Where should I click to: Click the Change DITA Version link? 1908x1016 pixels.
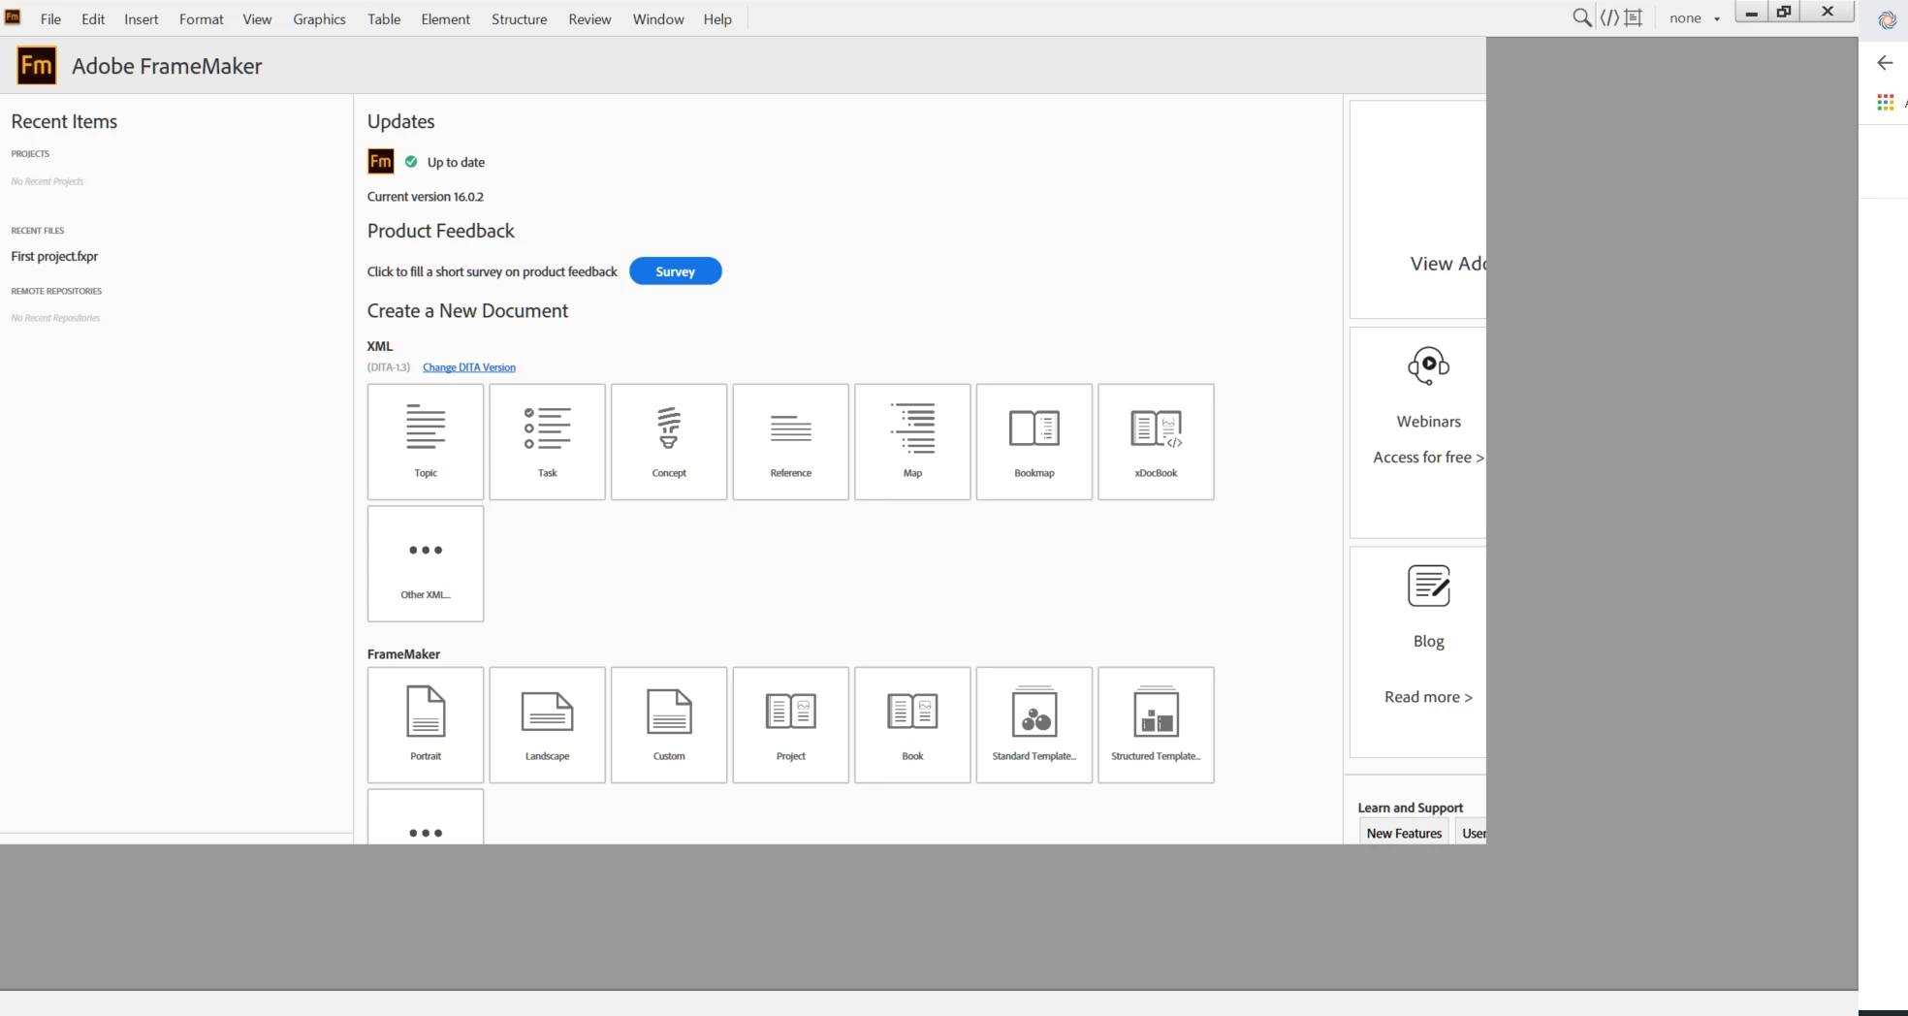[x=469, y=367]
